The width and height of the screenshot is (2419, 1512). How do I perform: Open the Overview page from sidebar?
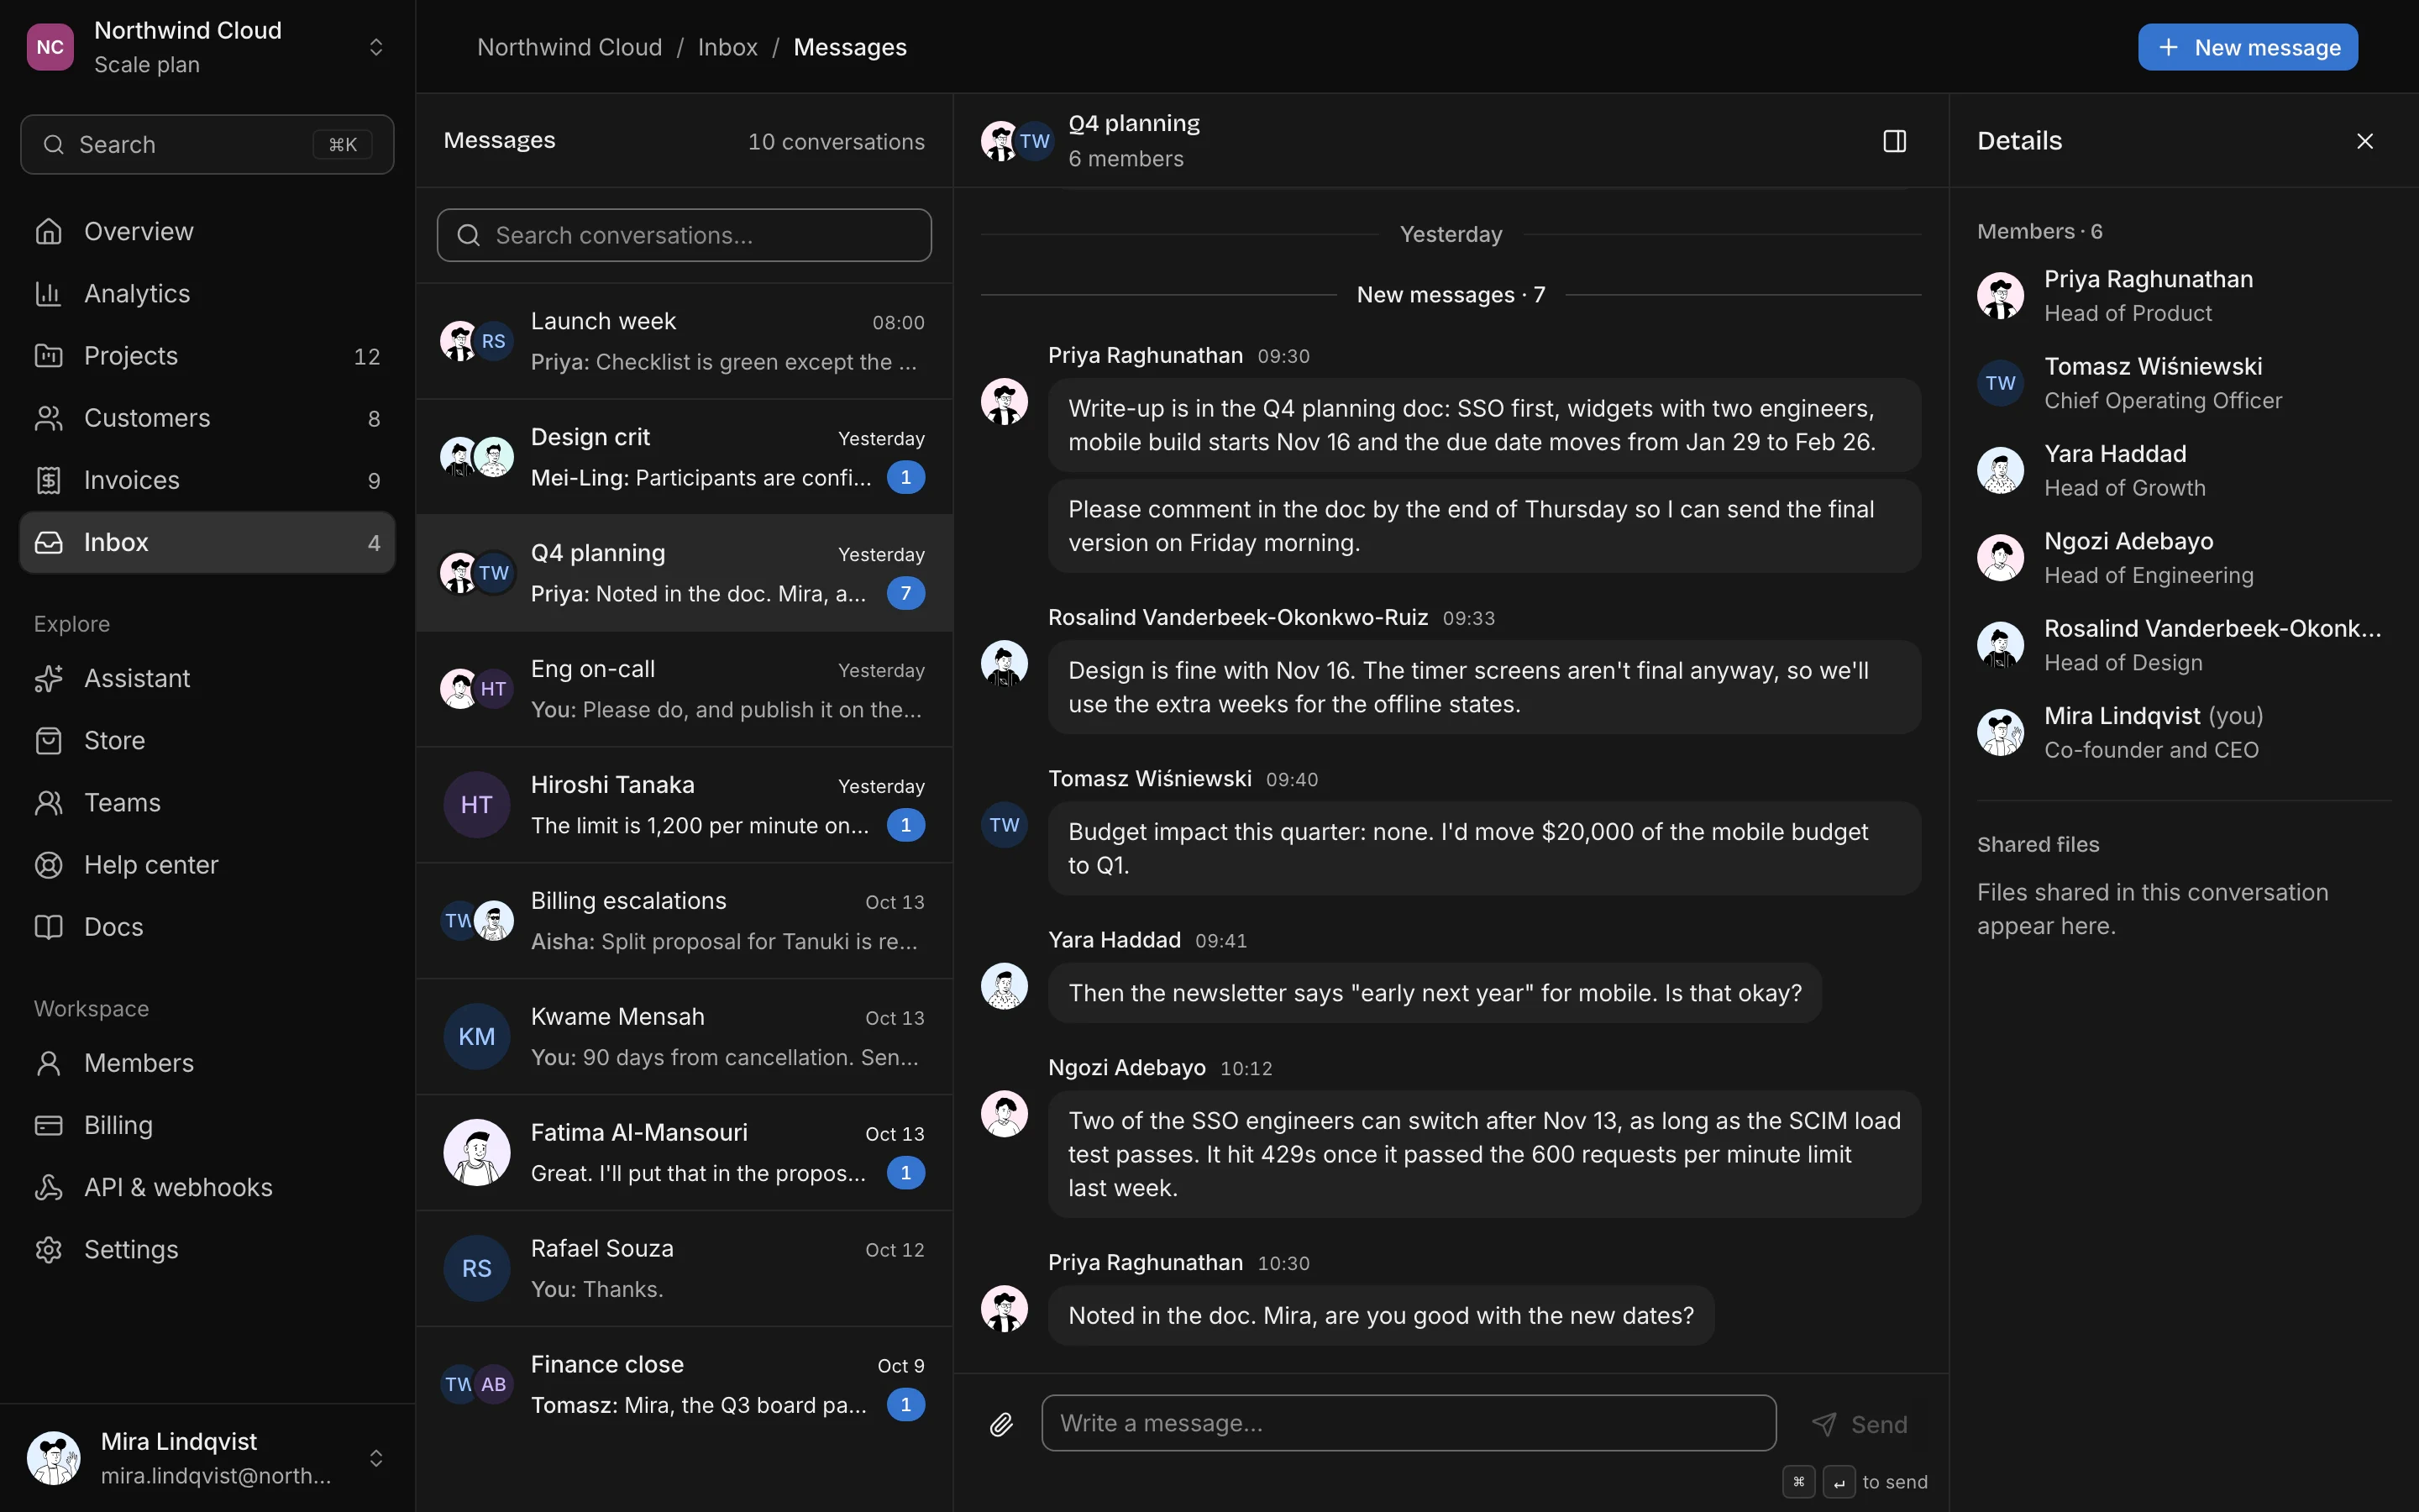[x=207, y=231]
